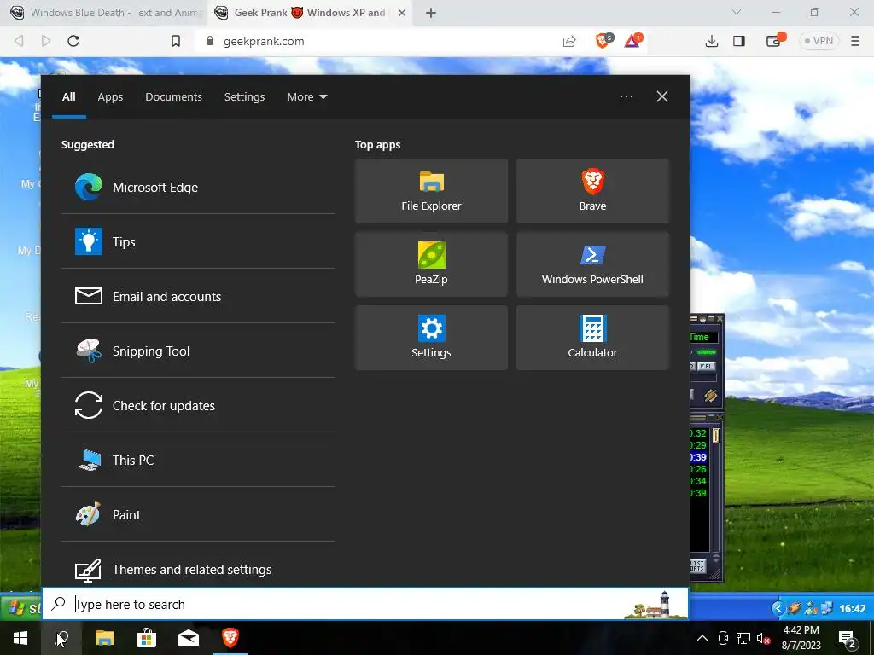The height and width of the screenshot is (655, 874).
Task: Click the geekprank.com address bar
Action: [x=379, y=41]
